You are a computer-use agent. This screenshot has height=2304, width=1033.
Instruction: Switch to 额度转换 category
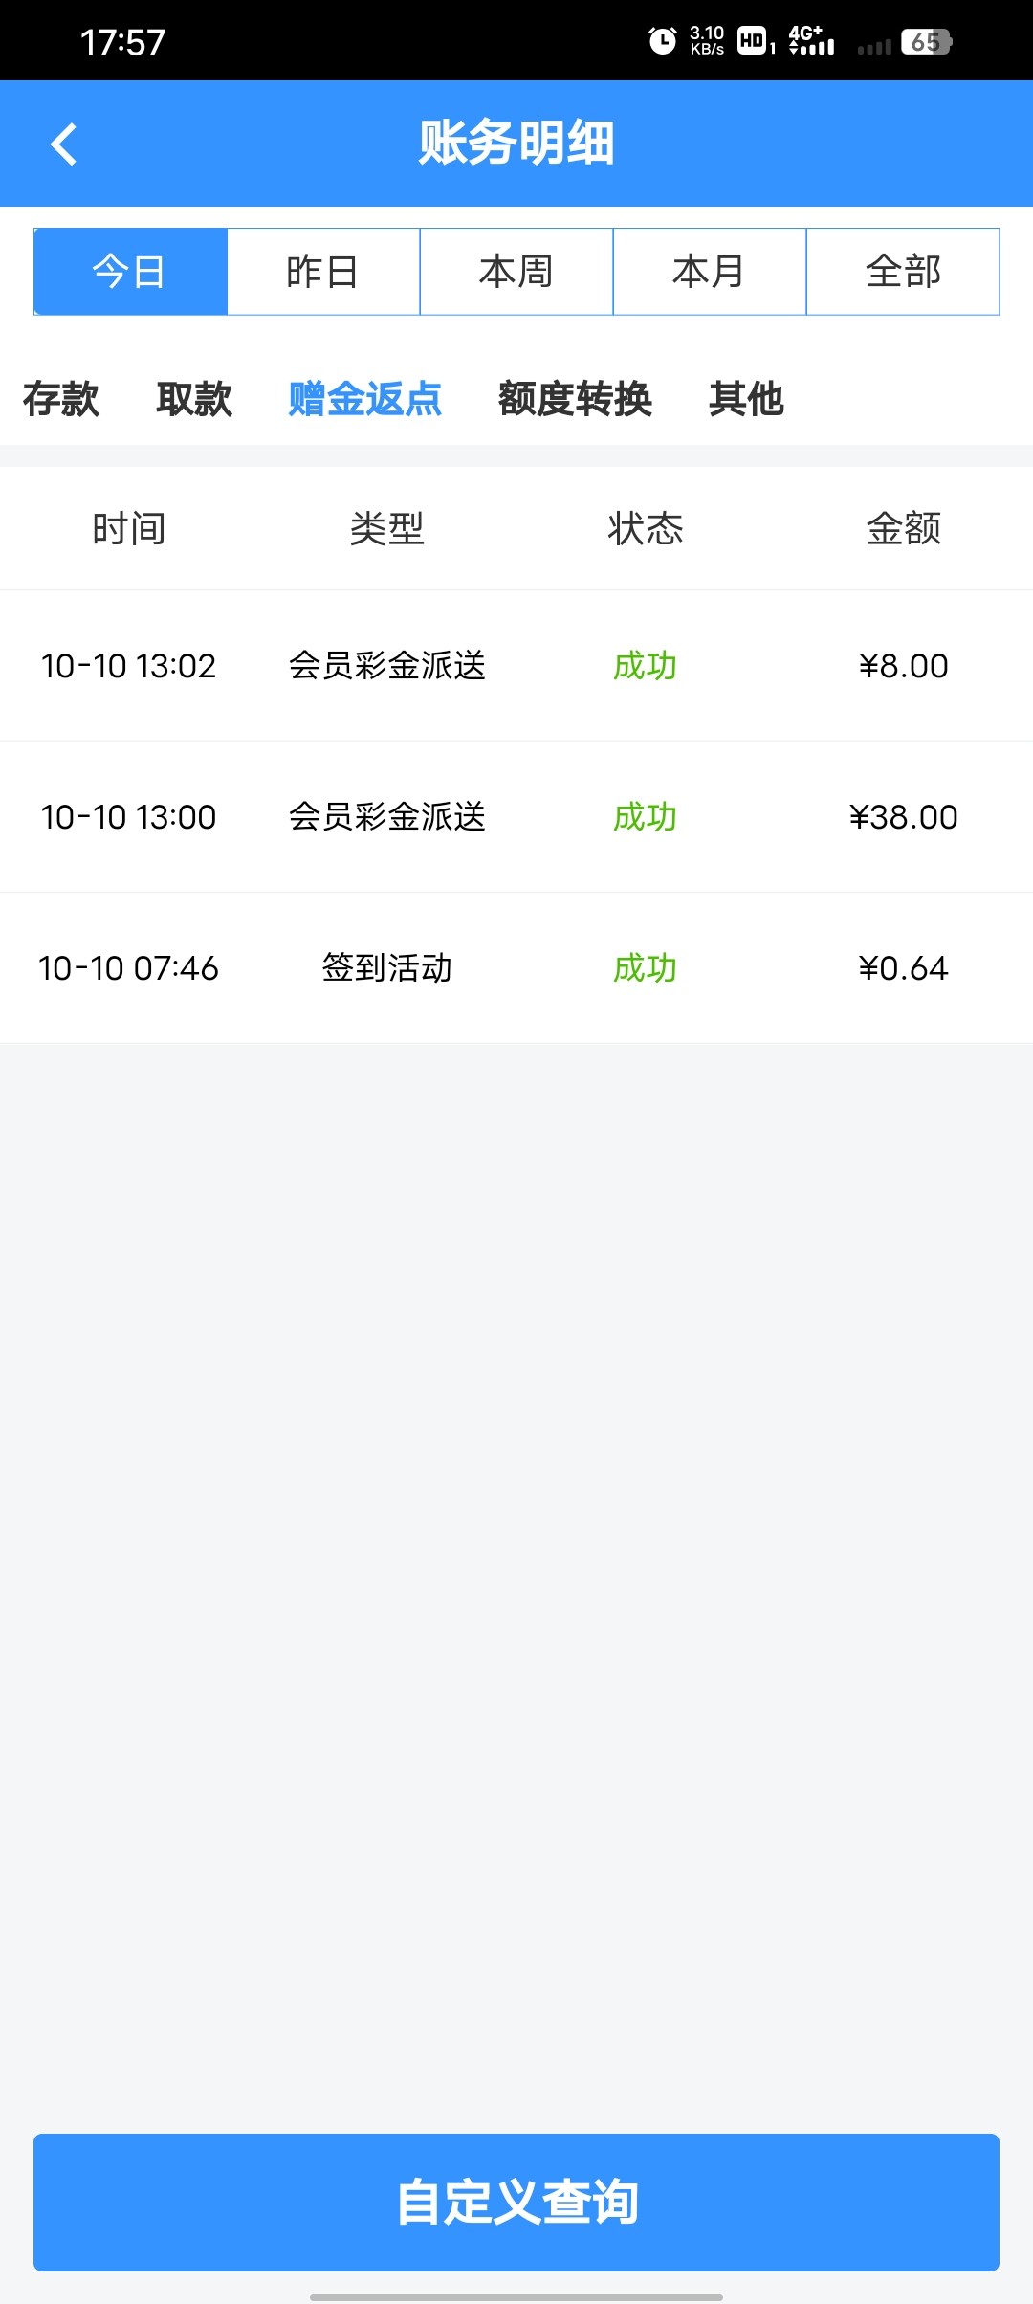pyautogui.click(x=575, y=399)
